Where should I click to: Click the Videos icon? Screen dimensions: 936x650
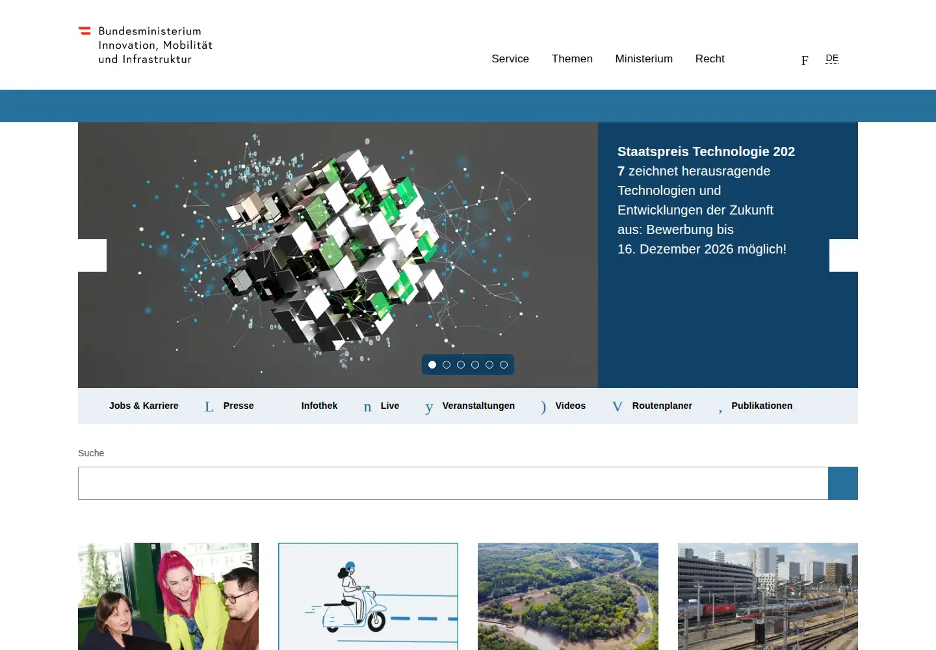pyautogui.click(x=543, y=407)
